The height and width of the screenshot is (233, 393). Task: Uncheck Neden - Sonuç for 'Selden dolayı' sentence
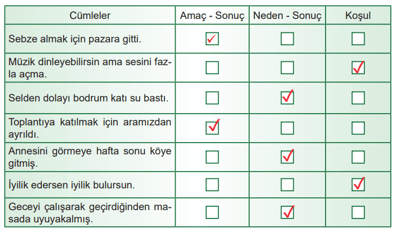[x=287, y=98]
